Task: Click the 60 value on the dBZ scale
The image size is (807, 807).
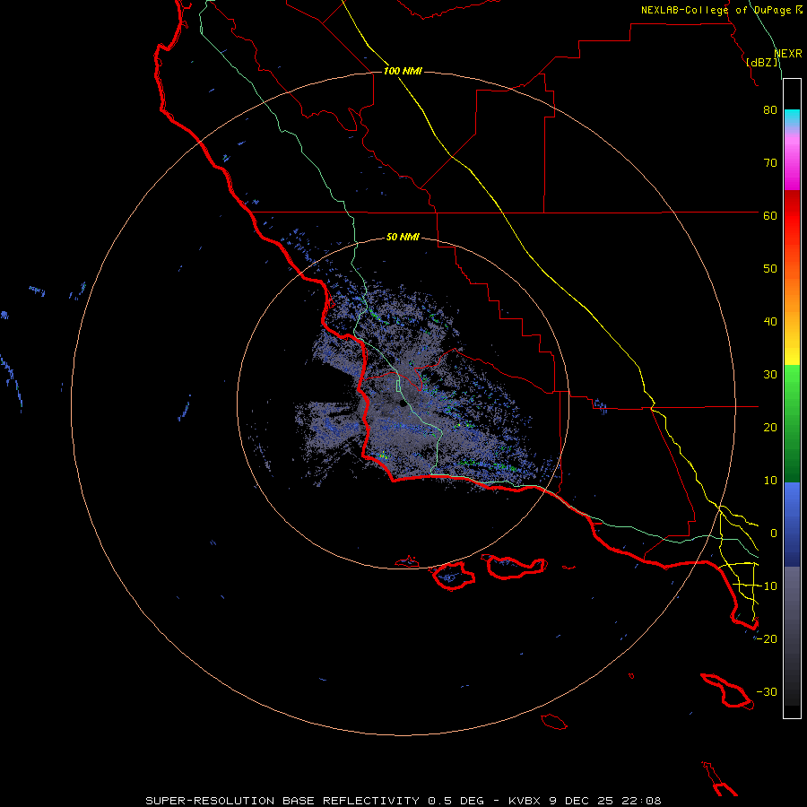Action: (x=770, y=215)
